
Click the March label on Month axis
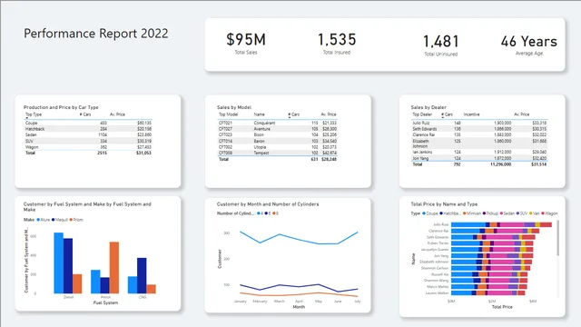click(x=279, y=302)
